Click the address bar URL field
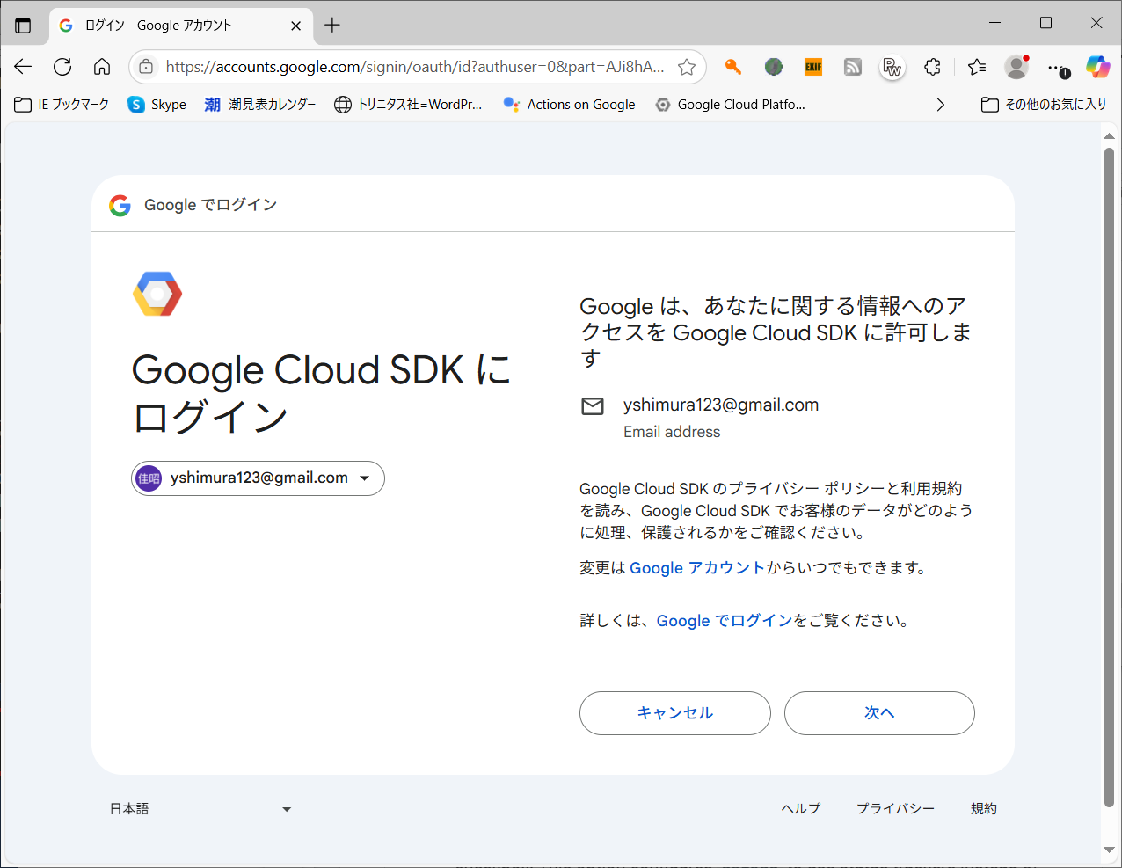The height and width of the screenshot is (868, 1122). pos(413,67)
